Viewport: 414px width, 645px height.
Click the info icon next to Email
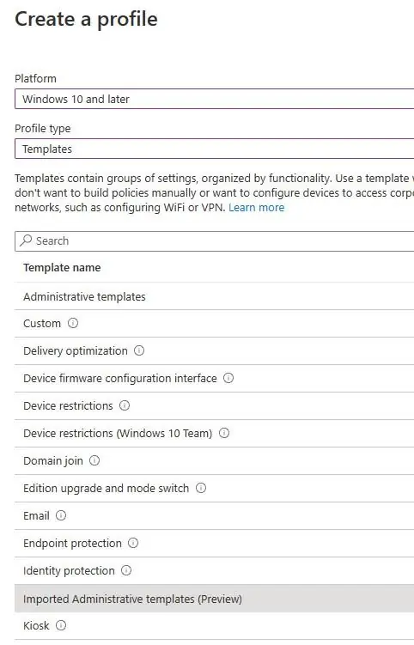(61, 515)
